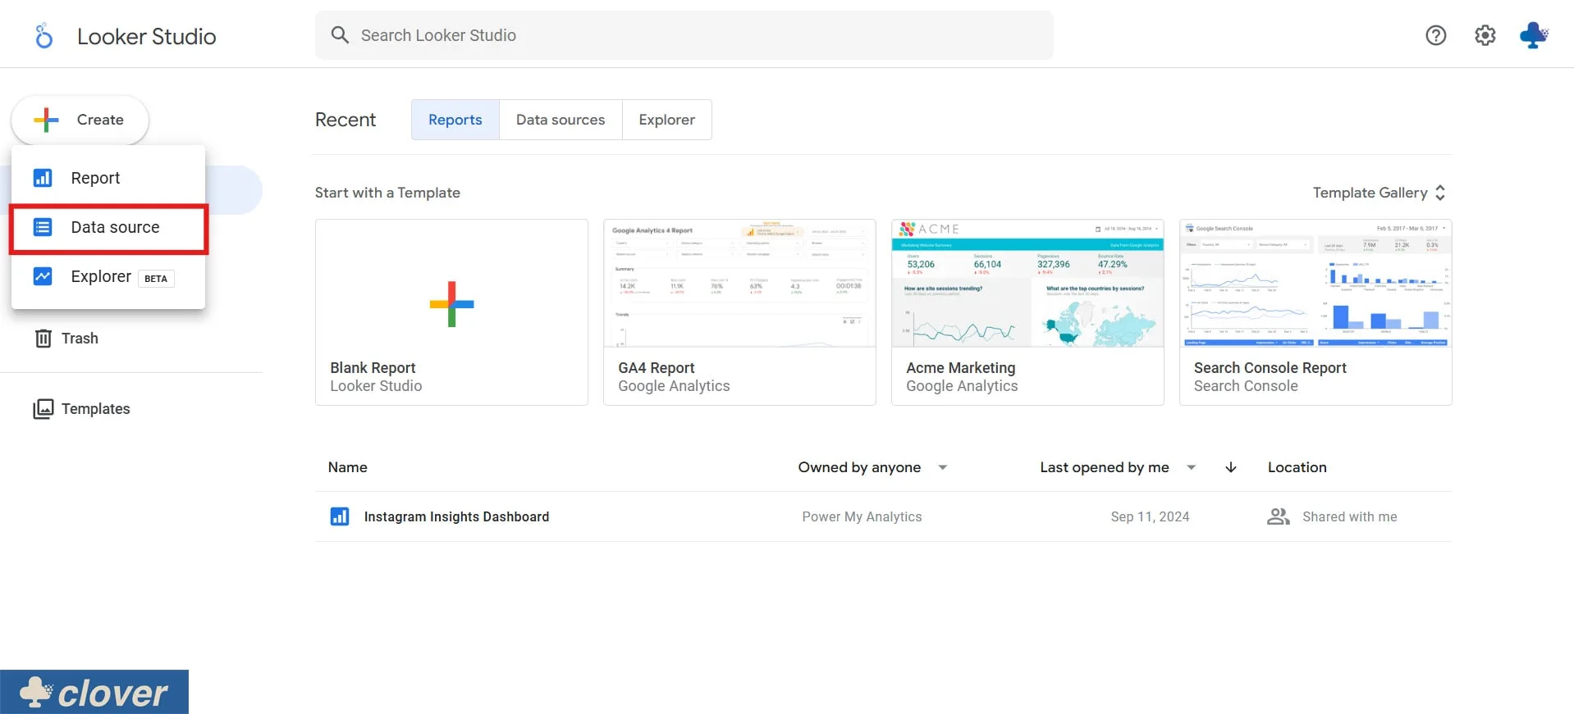Focus the Search Looker Studio field
This screenshot has width=1574, height=714.
pos(684,35)
